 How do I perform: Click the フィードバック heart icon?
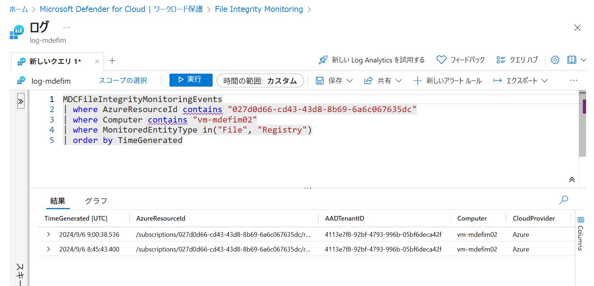pos(441,60)
